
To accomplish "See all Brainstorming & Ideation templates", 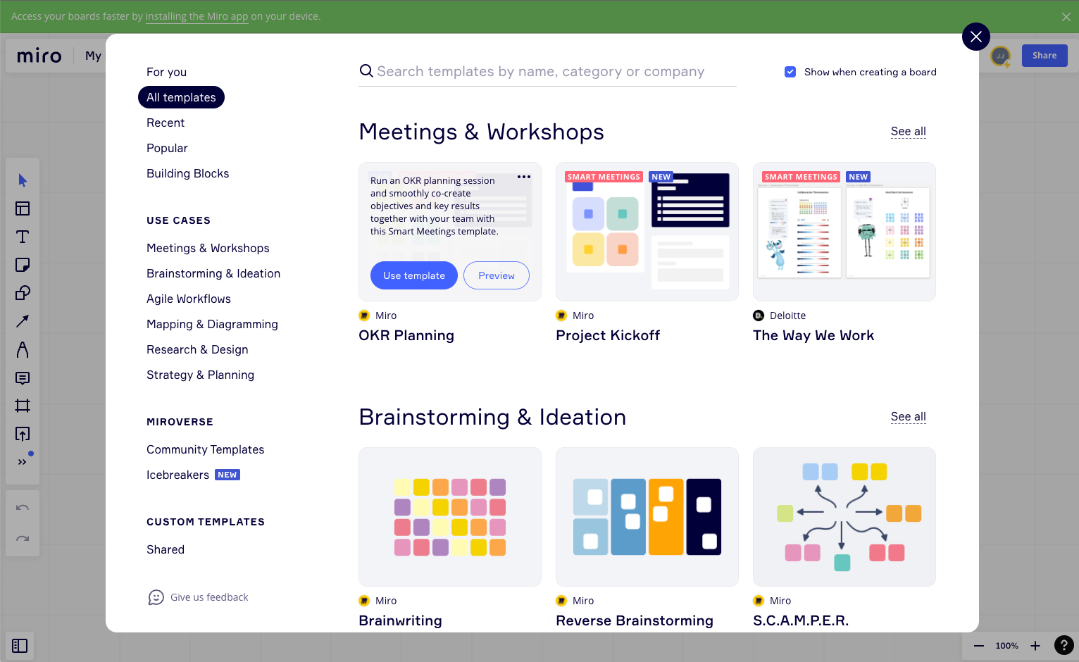I will (x=908, y=416).
